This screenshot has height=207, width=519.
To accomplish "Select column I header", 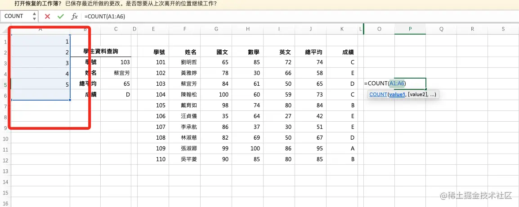I will click(279, 29).
